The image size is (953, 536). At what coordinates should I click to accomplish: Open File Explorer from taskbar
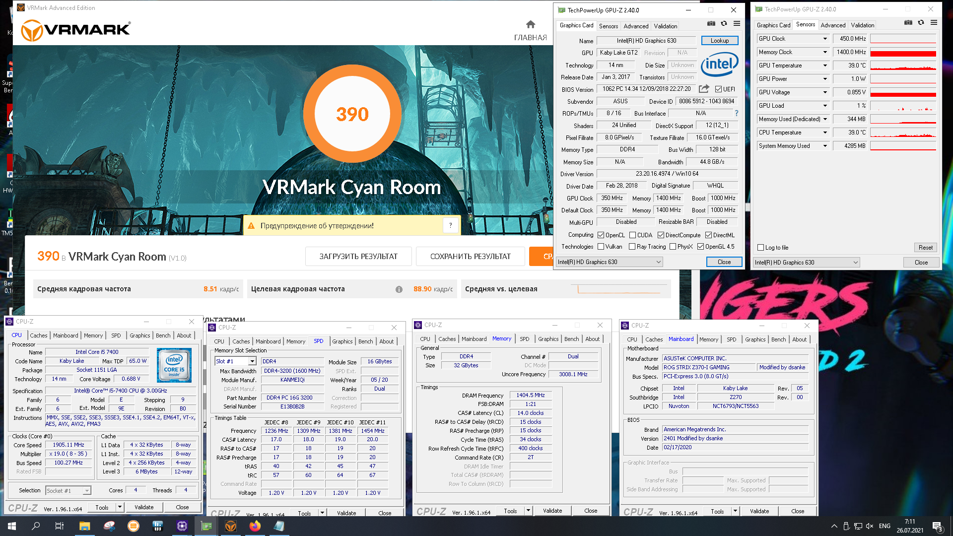tap(84, 526)
